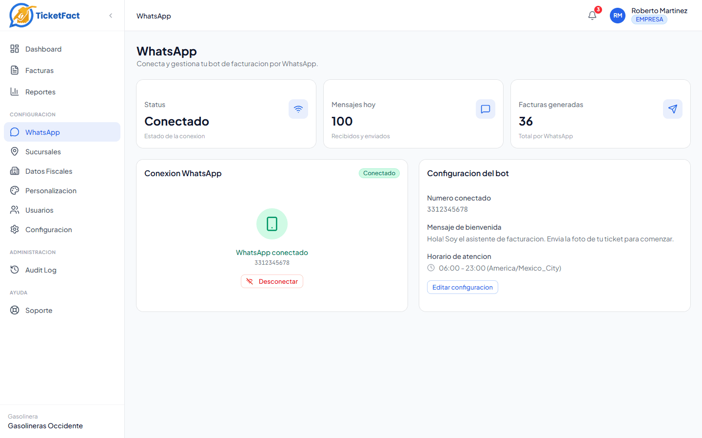Select Sucursales in the sidebar
The width and height of the screenshot is (702, 438).
click(x=43, y=152)
